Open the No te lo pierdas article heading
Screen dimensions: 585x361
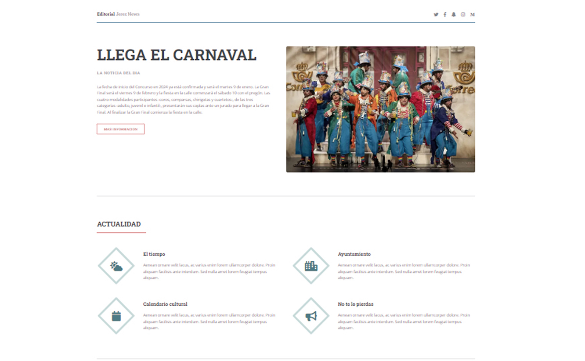[x=355, y=304]
